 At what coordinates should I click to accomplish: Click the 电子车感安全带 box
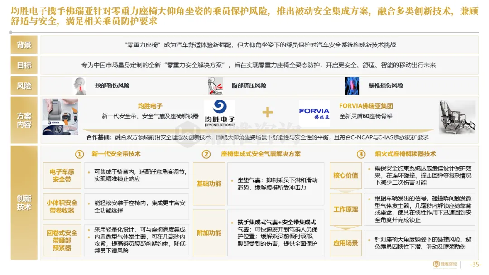(x=62, y=175)
